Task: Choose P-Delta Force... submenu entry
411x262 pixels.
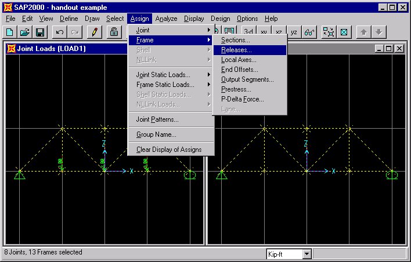Action: (250, 99)
